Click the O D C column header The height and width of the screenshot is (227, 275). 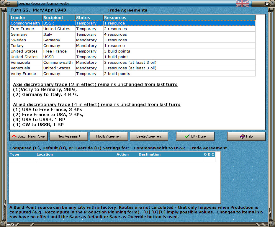(x=209, y=154)
